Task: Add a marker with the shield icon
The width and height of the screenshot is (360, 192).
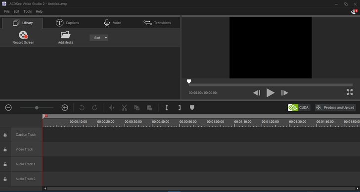Action: [192, 108]
